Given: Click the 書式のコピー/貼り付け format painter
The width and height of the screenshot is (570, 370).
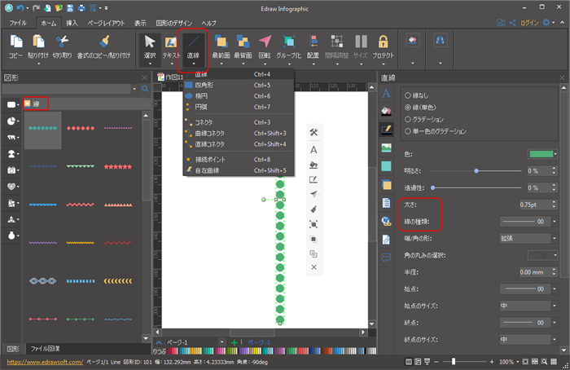Looking at the screenshot, I should pyautogui.click(x=103, y=44).
